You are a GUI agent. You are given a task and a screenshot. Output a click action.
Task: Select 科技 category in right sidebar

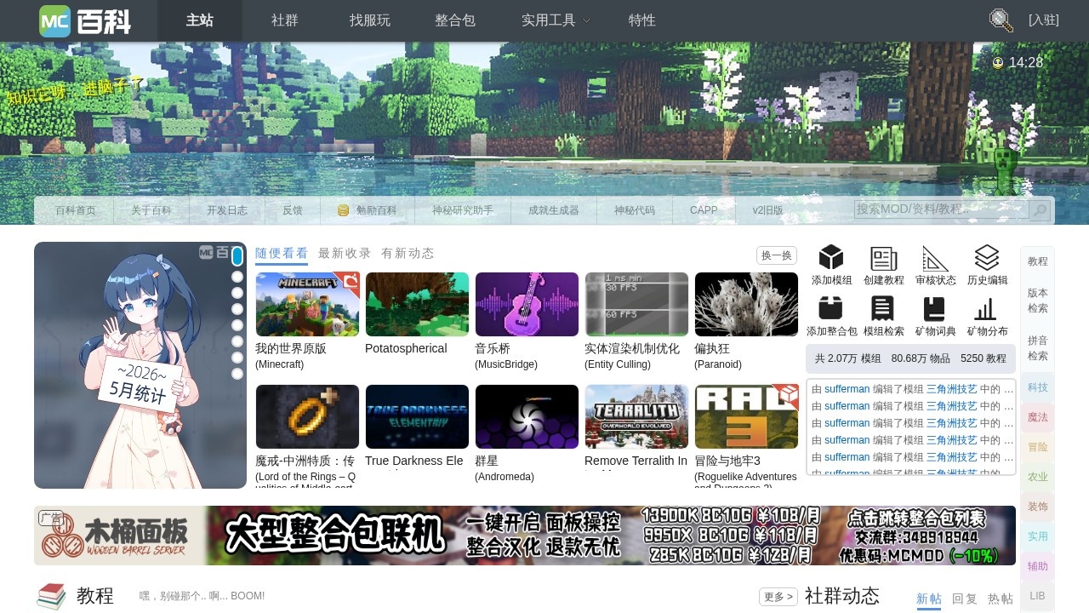click(1037, 387)
